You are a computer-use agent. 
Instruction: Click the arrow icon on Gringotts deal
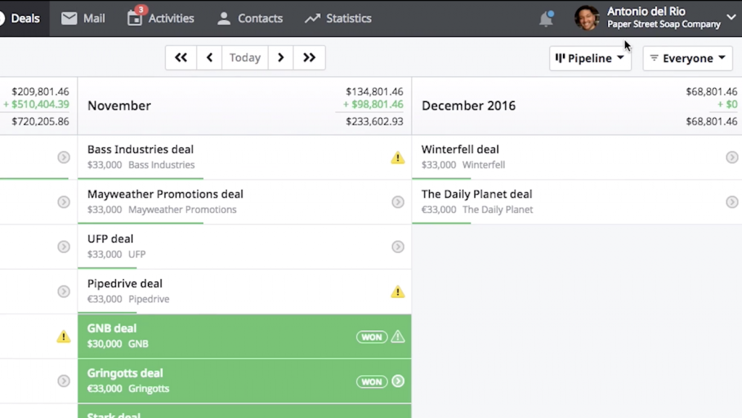click(398, 381)
